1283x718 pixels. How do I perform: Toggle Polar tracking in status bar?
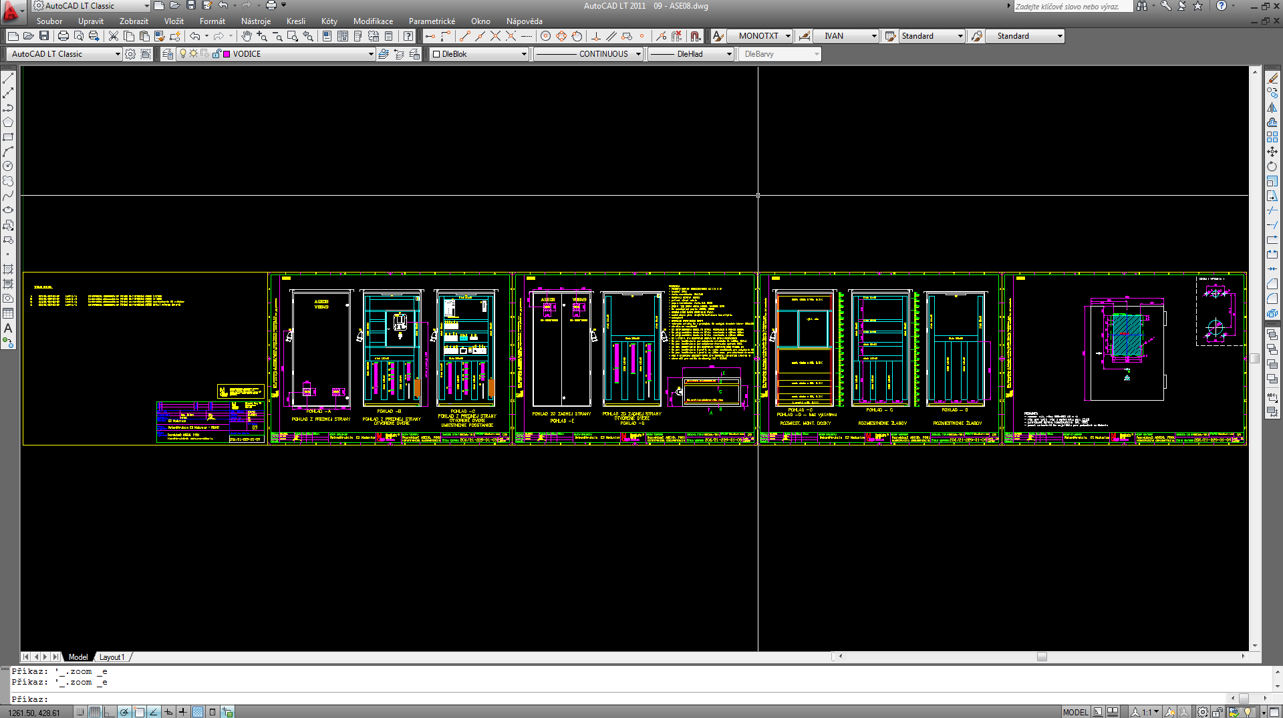[124, 712]
